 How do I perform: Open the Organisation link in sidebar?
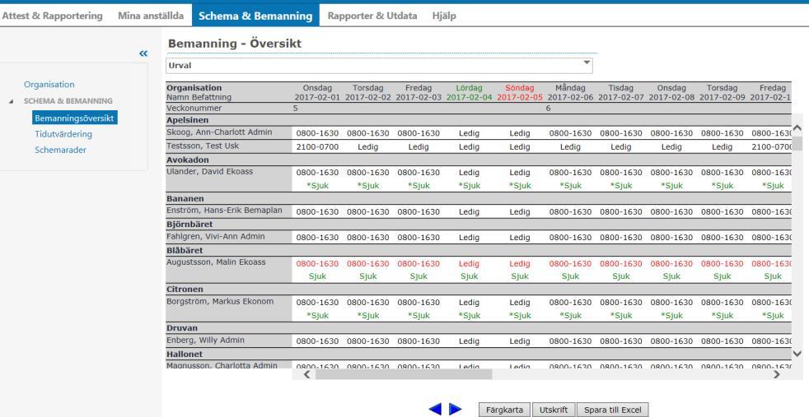[49, 85]
